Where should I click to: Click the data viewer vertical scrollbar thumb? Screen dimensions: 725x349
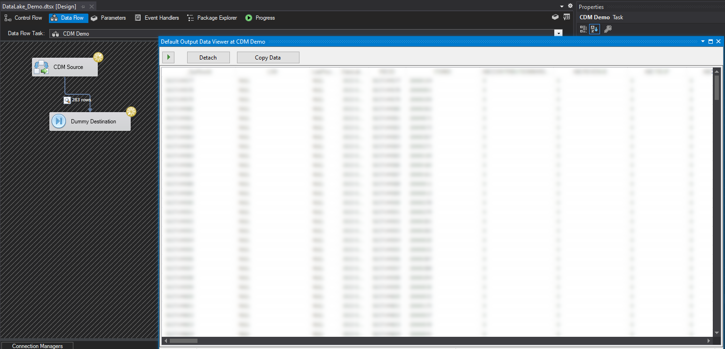click(x=717, y=87)
